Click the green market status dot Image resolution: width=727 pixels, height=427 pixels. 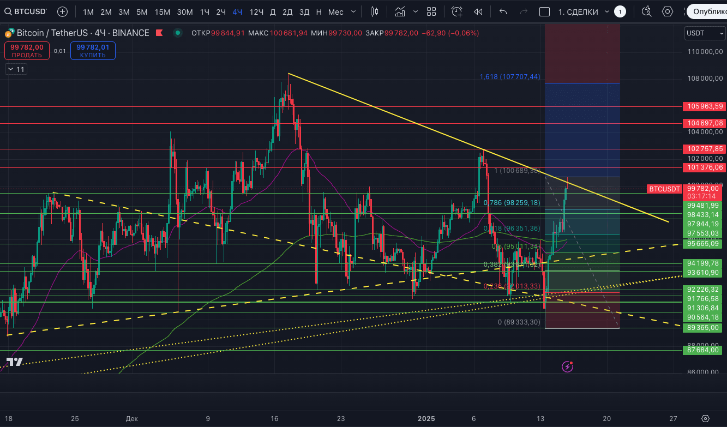click(177, 33)
